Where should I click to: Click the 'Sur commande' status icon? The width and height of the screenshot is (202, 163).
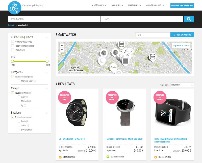click(x=108, y=157)
